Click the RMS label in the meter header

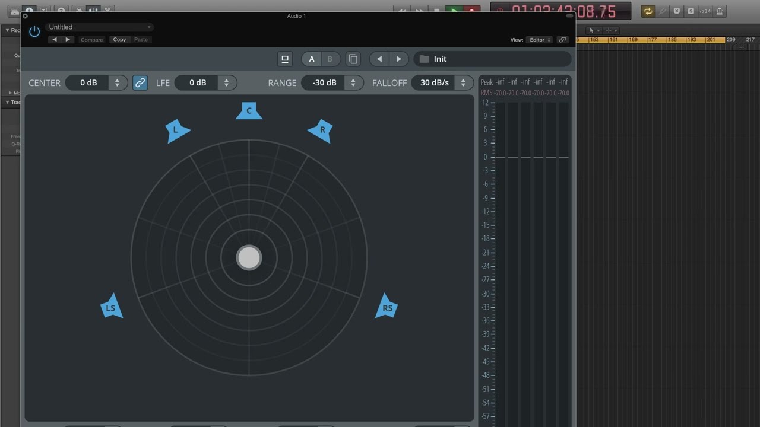coord(486,93)
